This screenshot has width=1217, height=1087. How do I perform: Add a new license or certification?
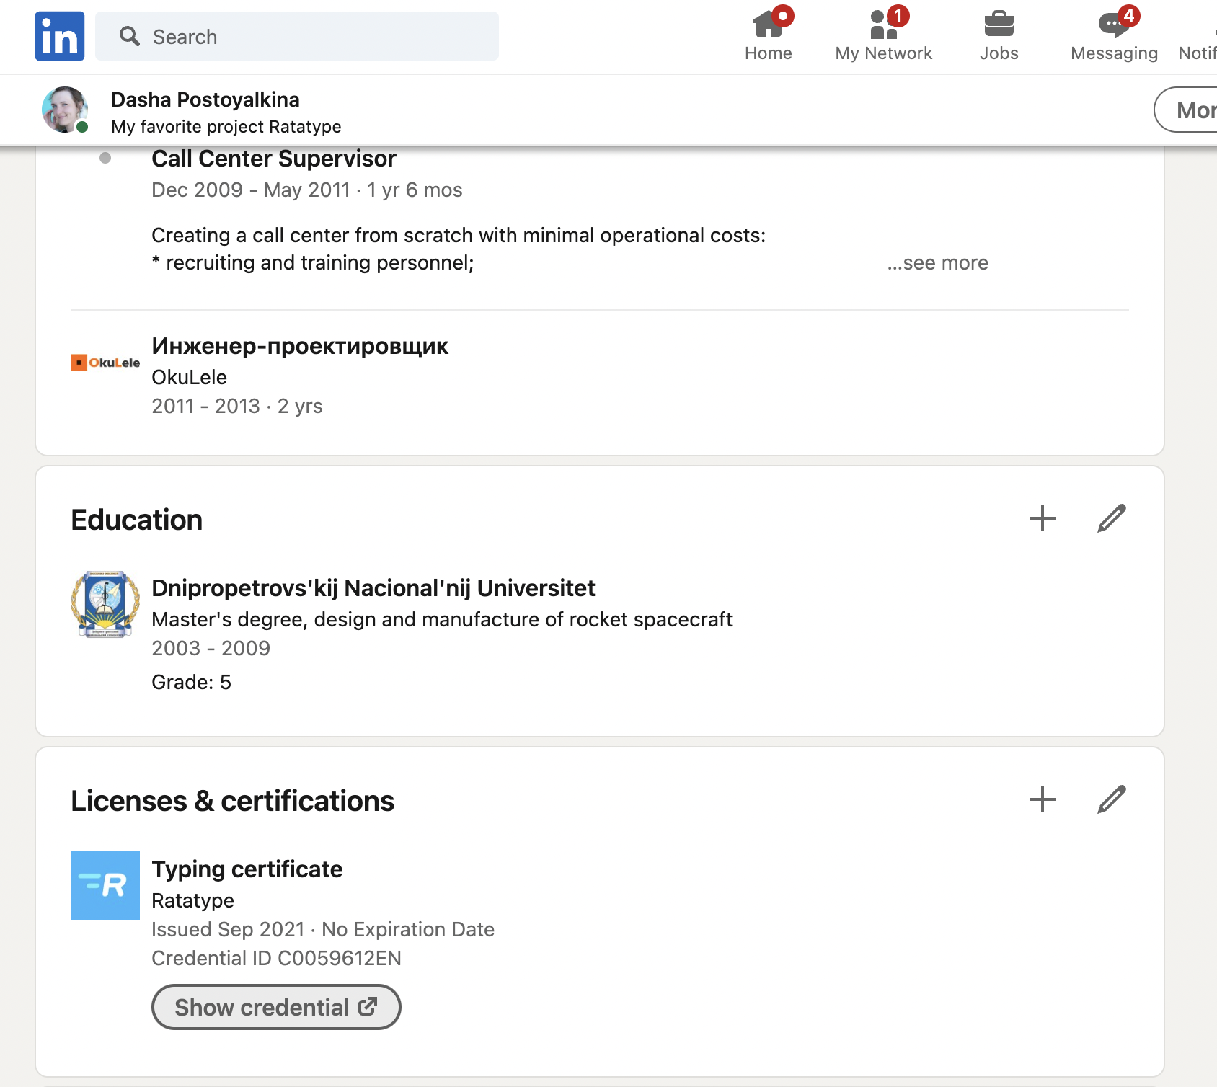(x=1042, y=799)
